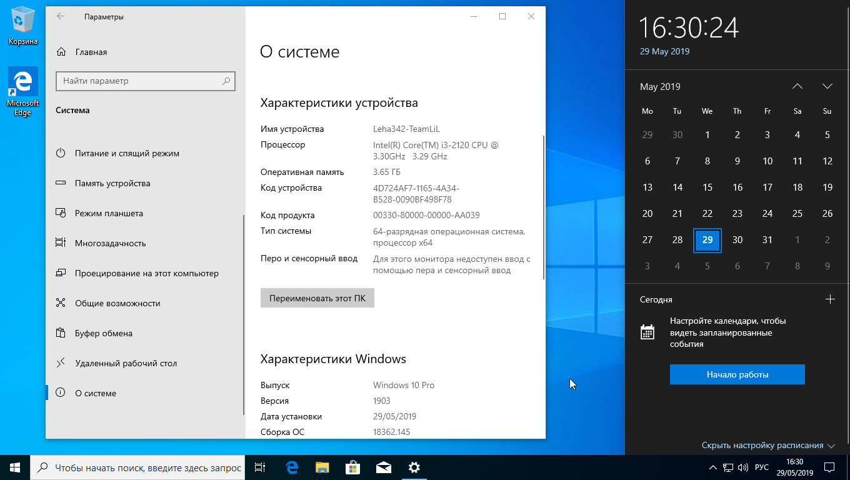
Task: Open the Recycle Bin (Корзина) desktop icon
Action: [x=22, y=26]
